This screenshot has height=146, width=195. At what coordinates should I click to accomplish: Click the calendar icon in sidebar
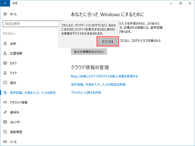[x=5, y=122]
